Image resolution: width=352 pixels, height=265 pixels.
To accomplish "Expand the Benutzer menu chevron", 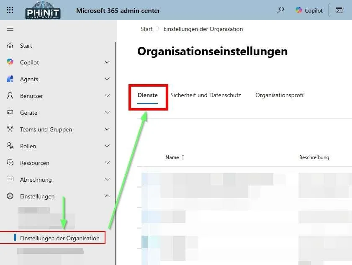I will tap(107, 96).
